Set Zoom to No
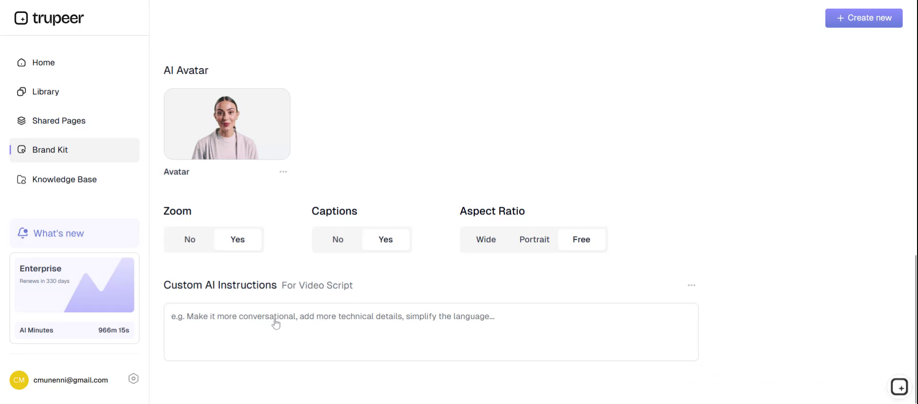Viewport: 918px width, 404px height. [x=190, y=240]
